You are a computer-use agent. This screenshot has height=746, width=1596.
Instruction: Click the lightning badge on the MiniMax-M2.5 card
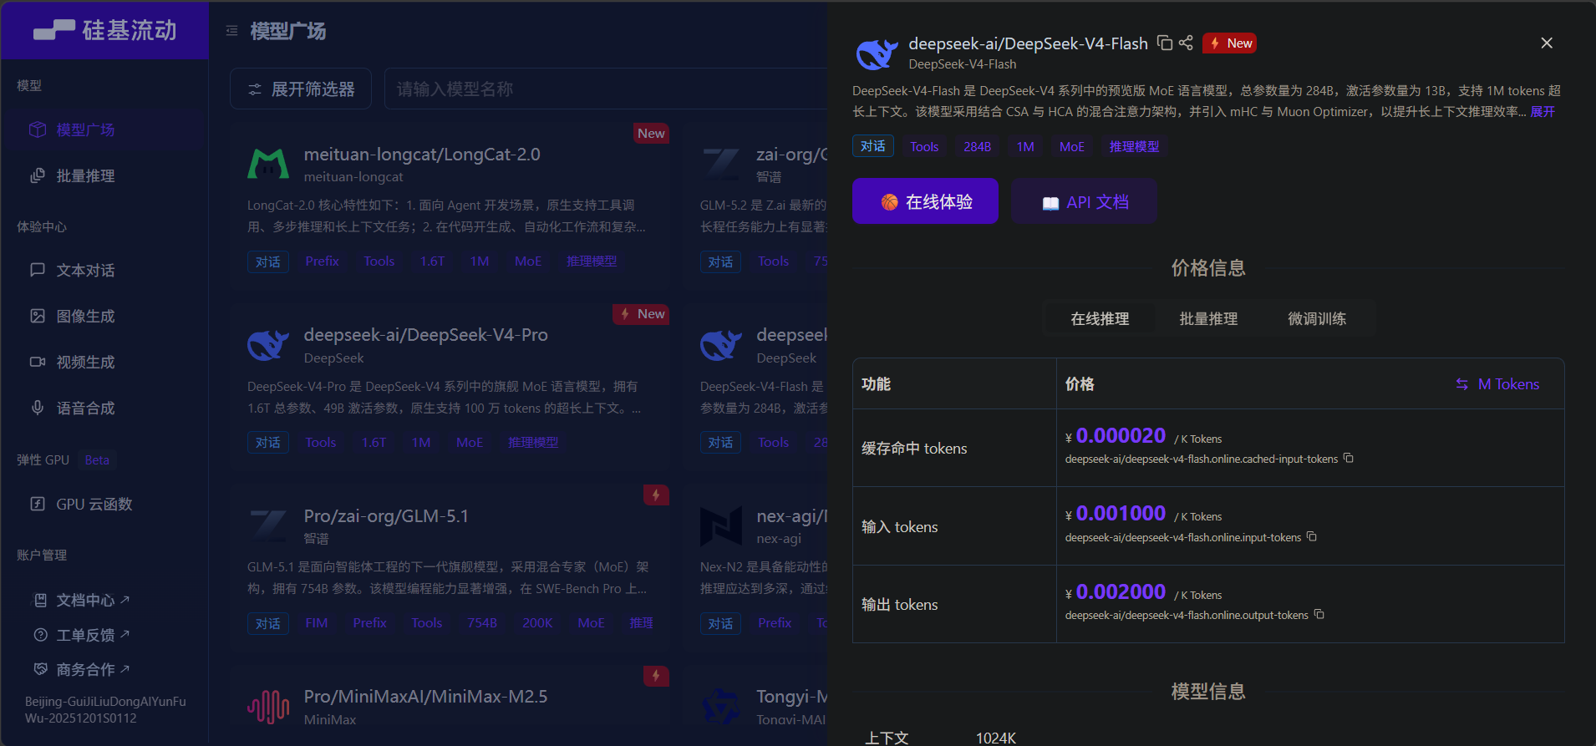click(x=656, y=676)
